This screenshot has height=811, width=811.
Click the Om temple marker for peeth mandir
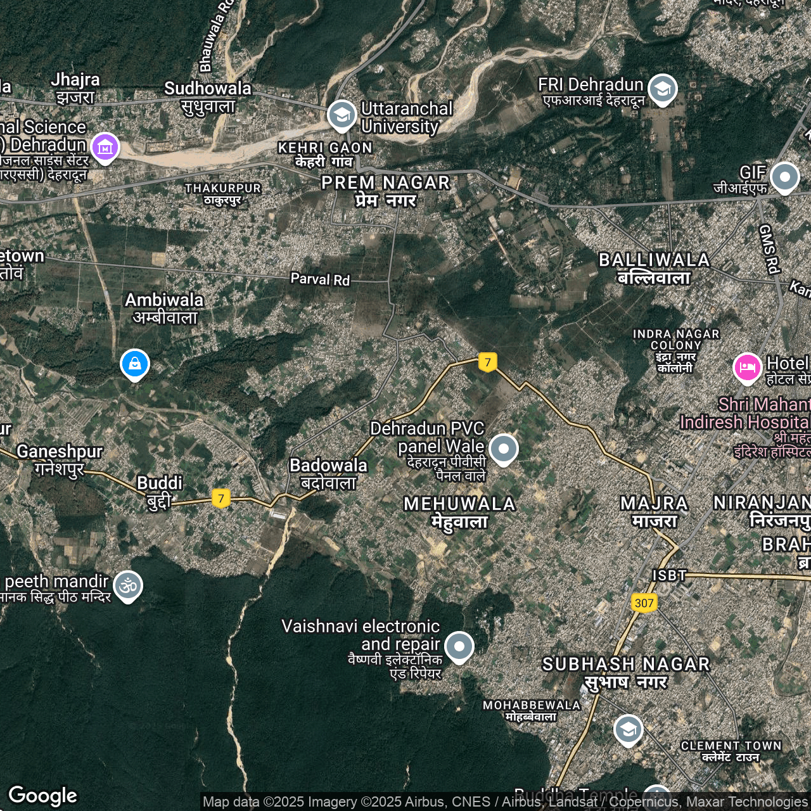point(128,586)
